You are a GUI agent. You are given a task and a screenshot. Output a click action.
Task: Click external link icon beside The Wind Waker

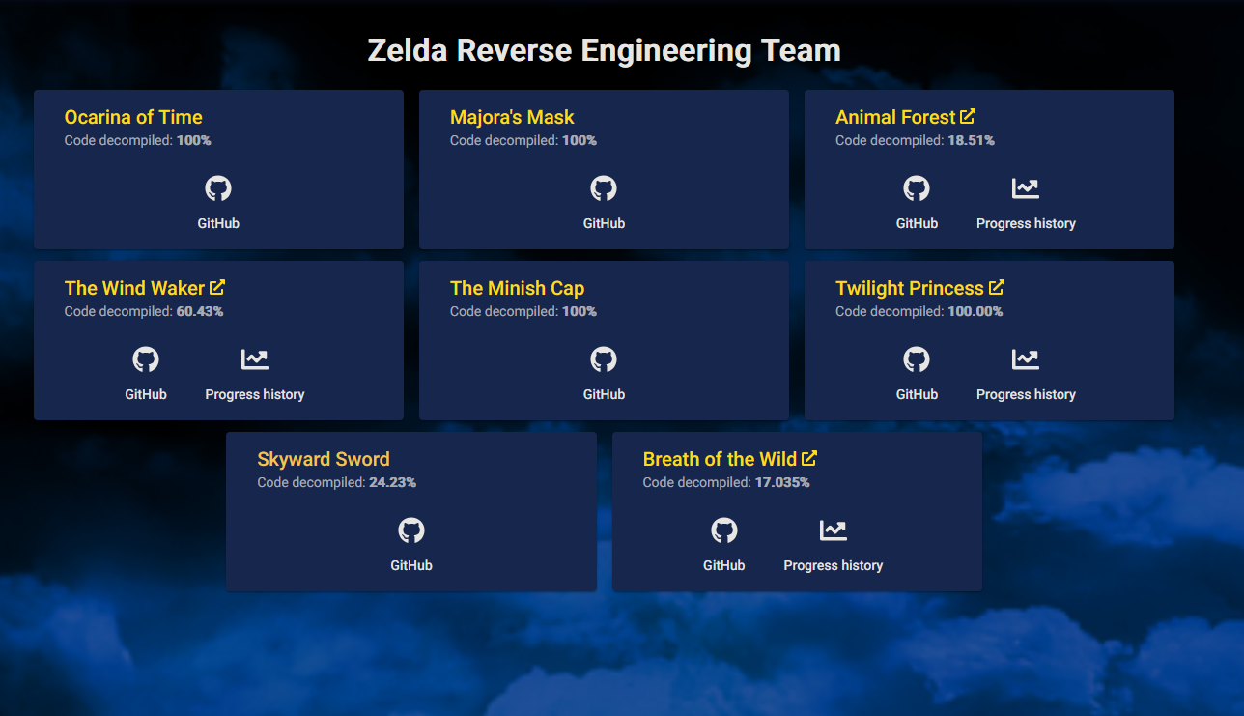coord(217,287)
